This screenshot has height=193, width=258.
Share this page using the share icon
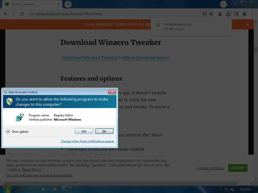(205, 14)
